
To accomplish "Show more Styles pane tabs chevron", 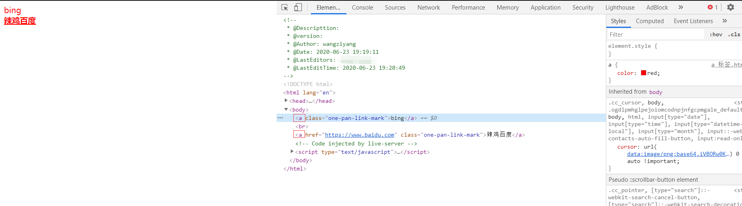I will point(725,21).
